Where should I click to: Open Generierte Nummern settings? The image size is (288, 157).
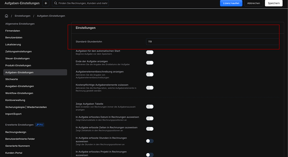(x=18, y=146)
